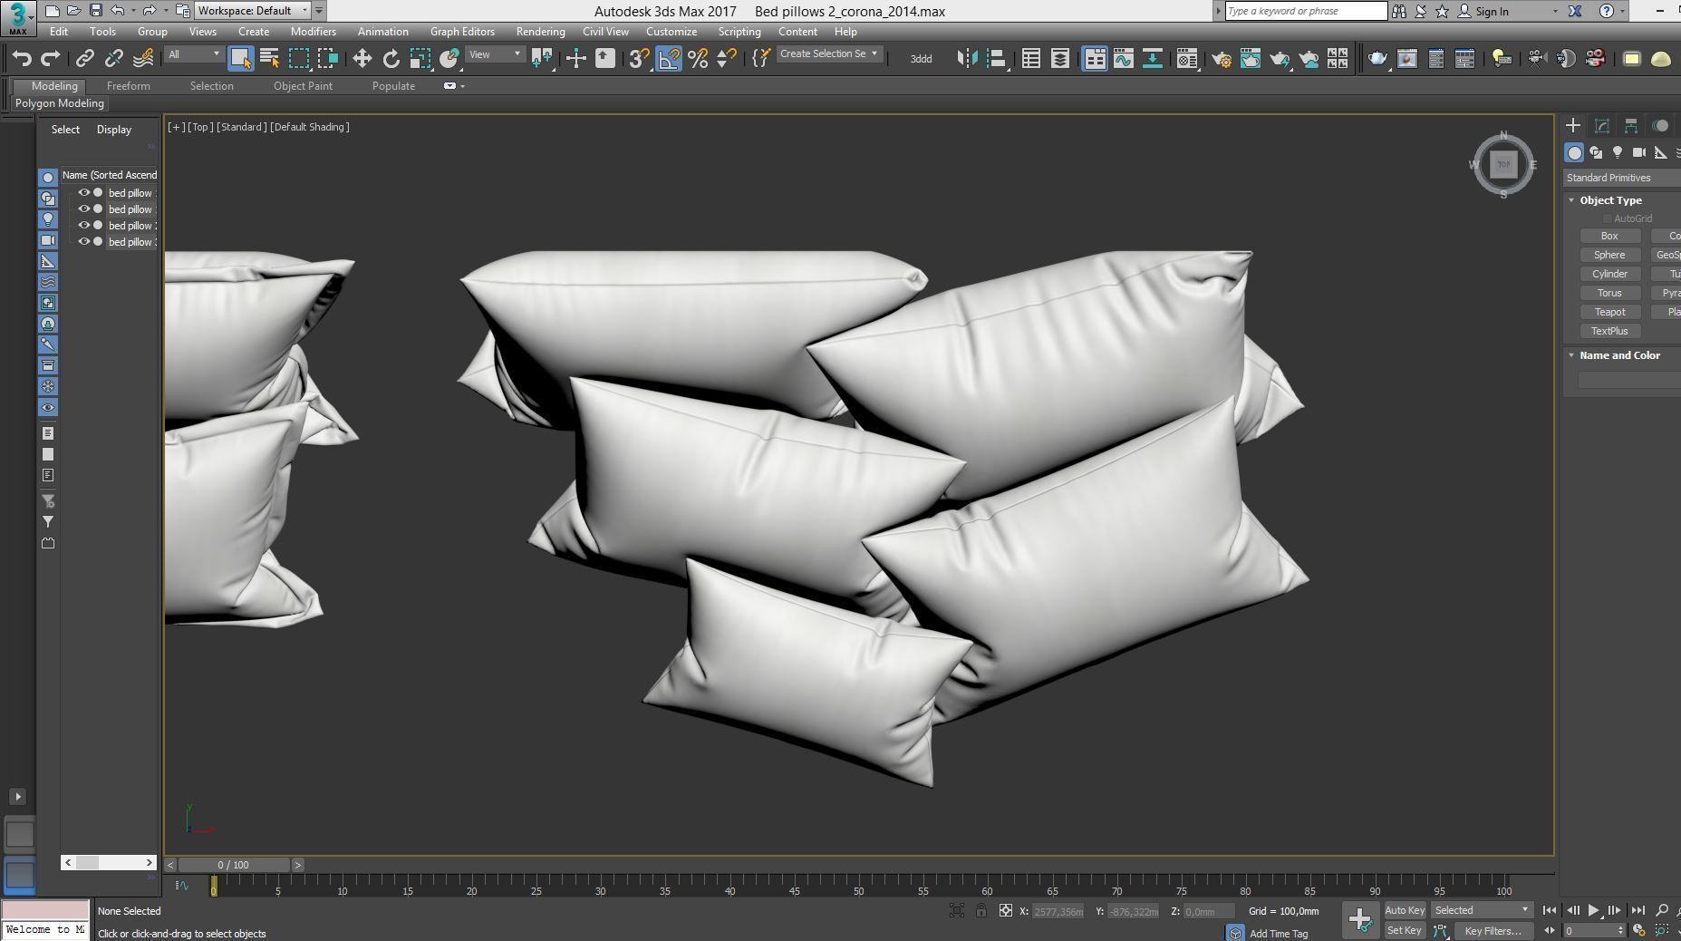The height and width of the screenshot is (941, 1681).
Task: Open the Workspace Default dropdown
Action: (253, 11)
